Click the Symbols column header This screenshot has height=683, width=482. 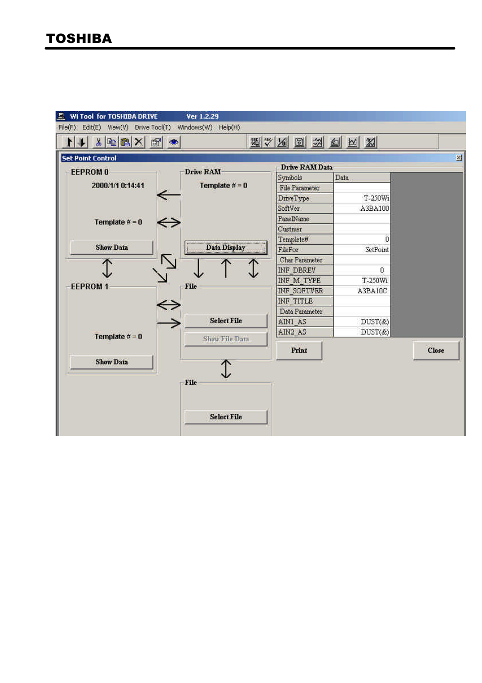pyautogui.click(x=305, y=177)
